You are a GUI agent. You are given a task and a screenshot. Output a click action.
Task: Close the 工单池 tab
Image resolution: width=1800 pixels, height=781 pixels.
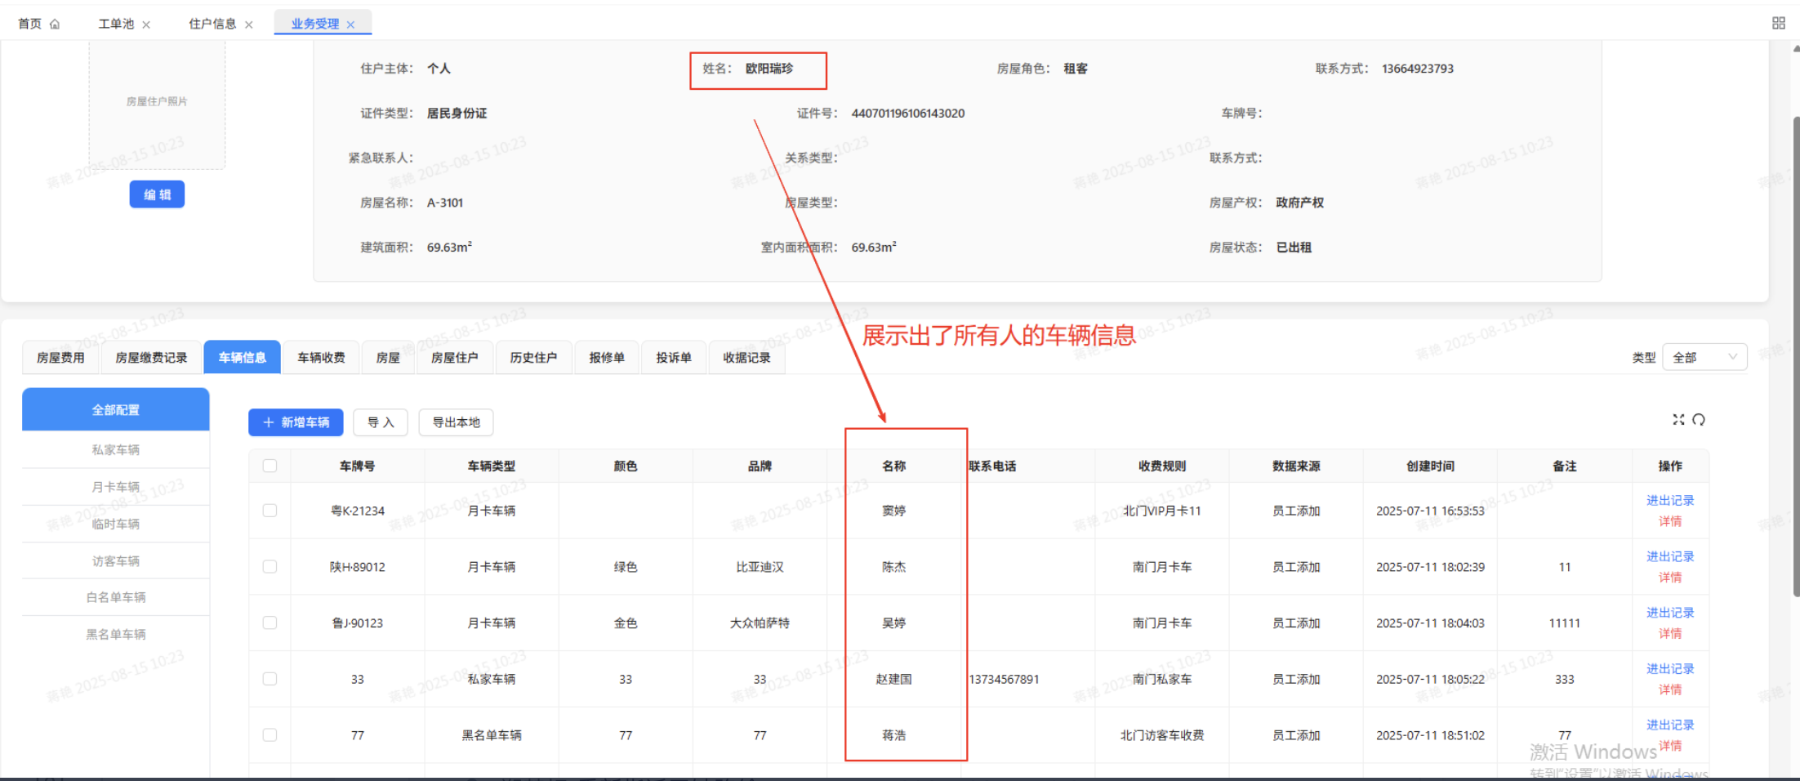[x=146, y=25]
